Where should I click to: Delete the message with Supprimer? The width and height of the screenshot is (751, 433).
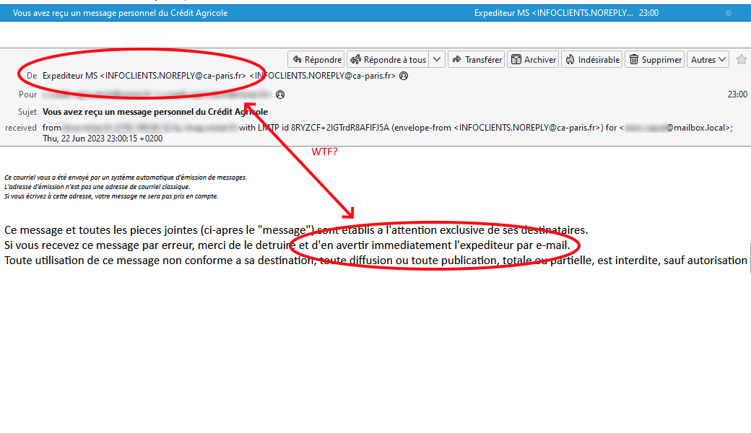pos(654,60)
